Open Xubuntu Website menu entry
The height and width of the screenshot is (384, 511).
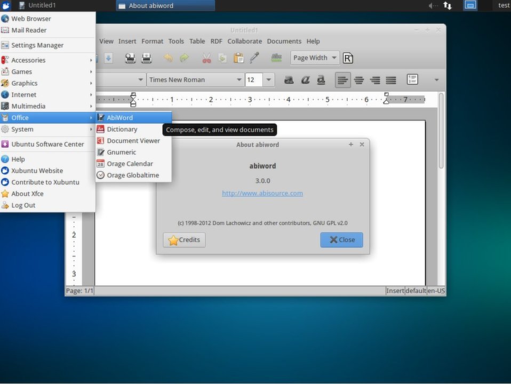(x=47, y=171)
